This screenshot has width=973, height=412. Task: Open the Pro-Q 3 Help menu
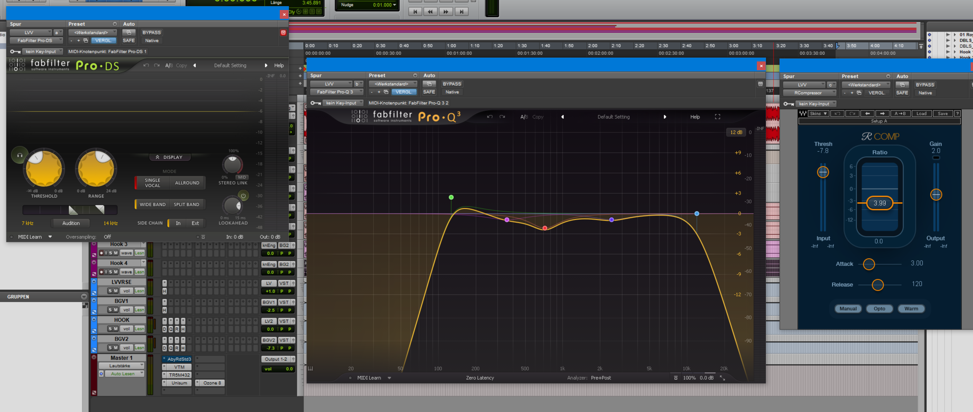[695, 117]
